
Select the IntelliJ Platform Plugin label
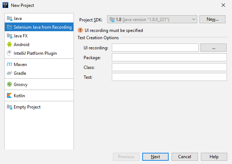pyautogui.click(x=35, y=53)
